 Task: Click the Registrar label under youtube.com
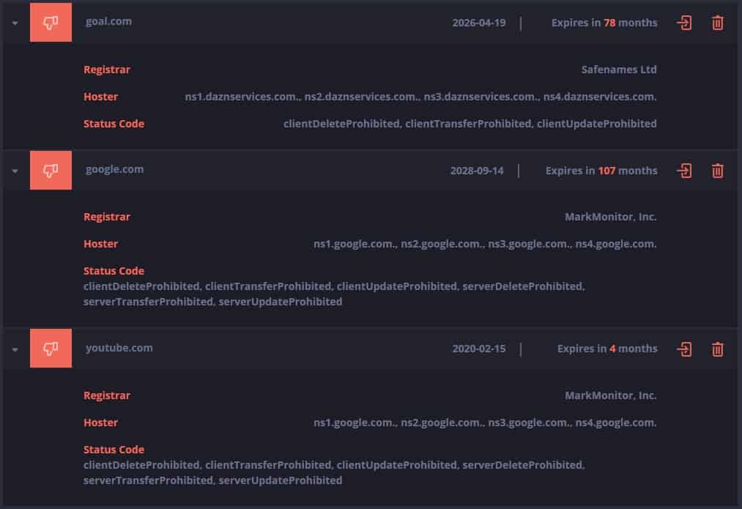click(x=107, y=395)
